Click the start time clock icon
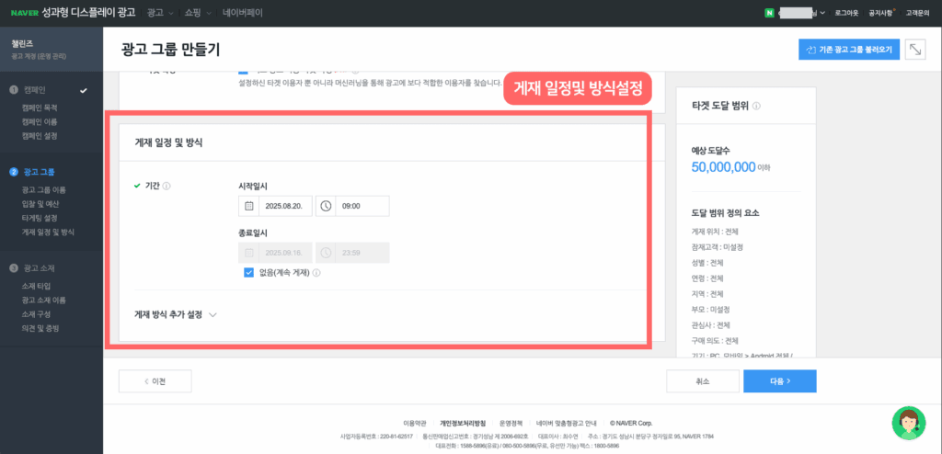The image size is (942, 454). [326, 206]
